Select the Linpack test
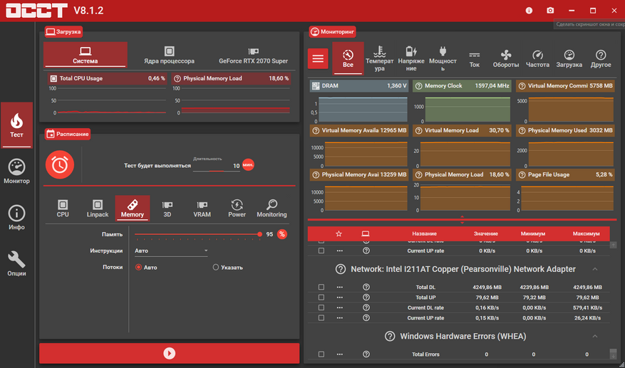Screen dimensions: 625x368 pyautogui.click(x=98, y=208)
